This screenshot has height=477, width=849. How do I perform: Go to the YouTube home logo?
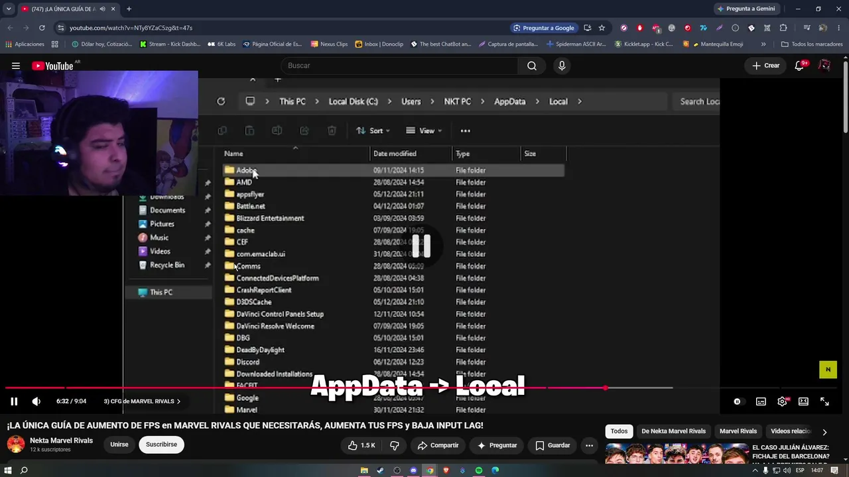click(x=52, y=66)
